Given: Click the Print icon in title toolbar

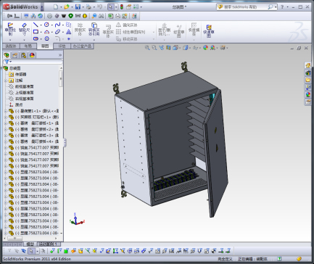Looking at the screenshot, I should point(88,7).
